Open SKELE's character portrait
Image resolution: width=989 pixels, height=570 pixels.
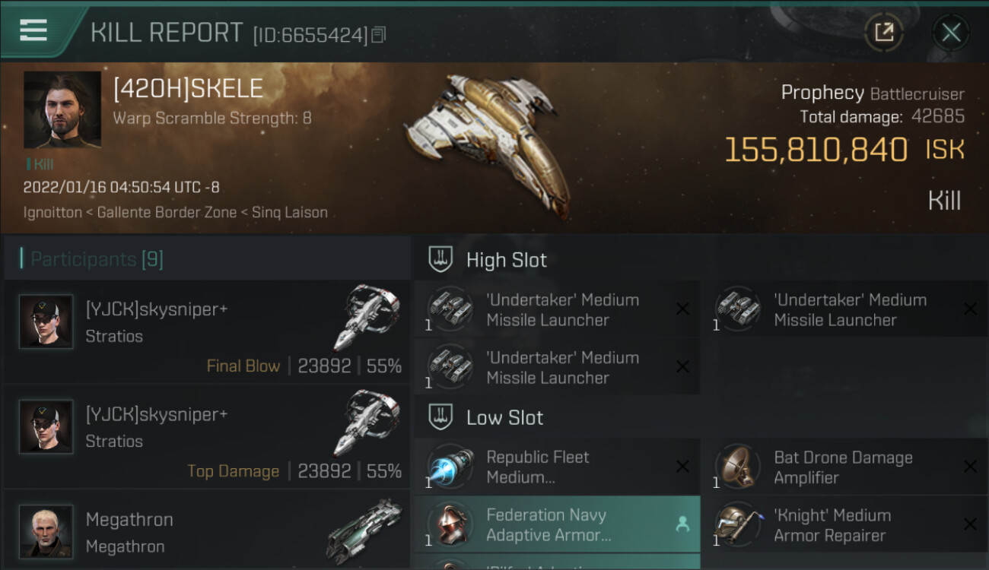pos(62,109)
